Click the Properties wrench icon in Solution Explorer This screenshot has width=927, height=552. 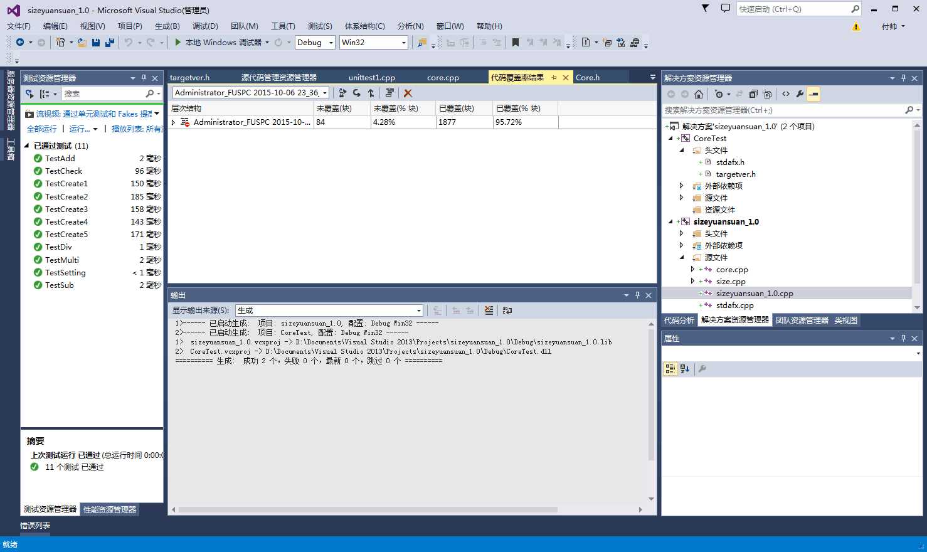click(800, 94)
